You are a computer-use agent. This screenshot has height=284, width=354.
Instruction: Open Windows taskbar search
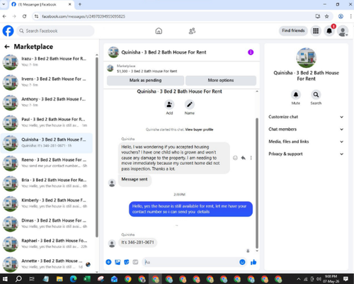[18, 279]
